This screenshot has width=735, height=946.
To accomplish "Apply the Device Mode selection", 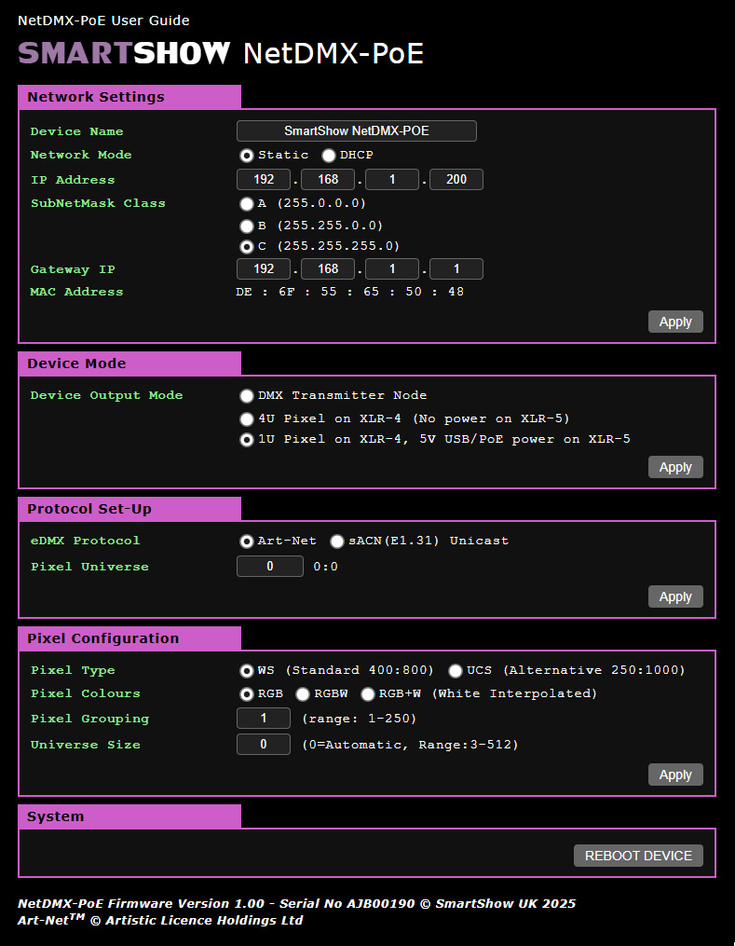I will (x=675, y=468).
